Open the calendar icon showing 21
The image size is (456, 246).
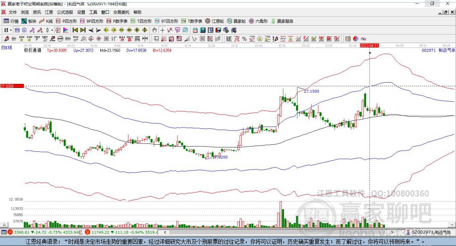[195, 30]
